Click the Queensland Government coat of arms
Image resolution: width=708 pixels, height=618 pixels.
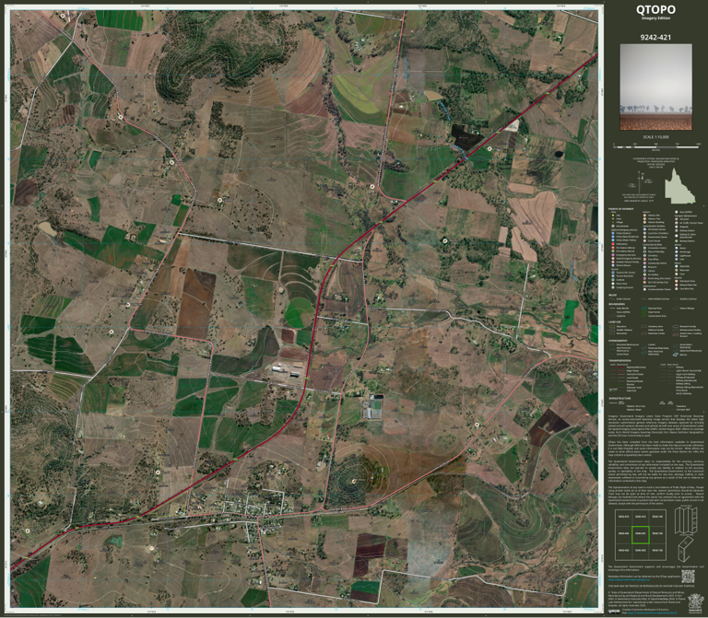[696, 603]
